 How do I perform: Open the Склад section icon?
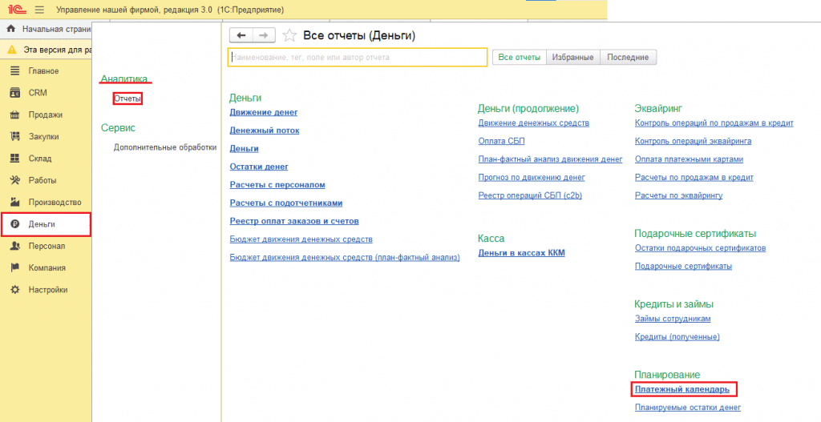[14, 159]
